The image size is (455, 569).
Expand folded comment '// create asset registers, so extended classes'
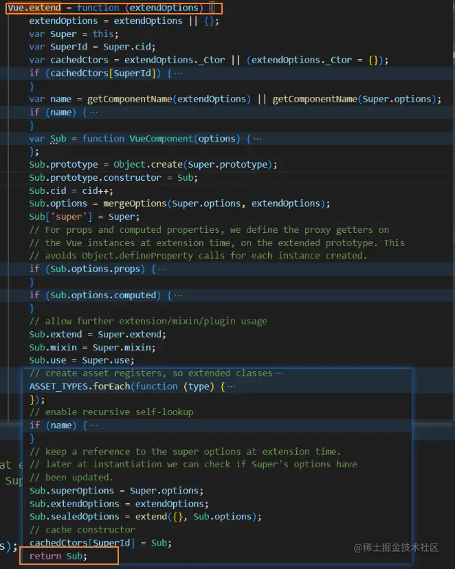point(278,373)
